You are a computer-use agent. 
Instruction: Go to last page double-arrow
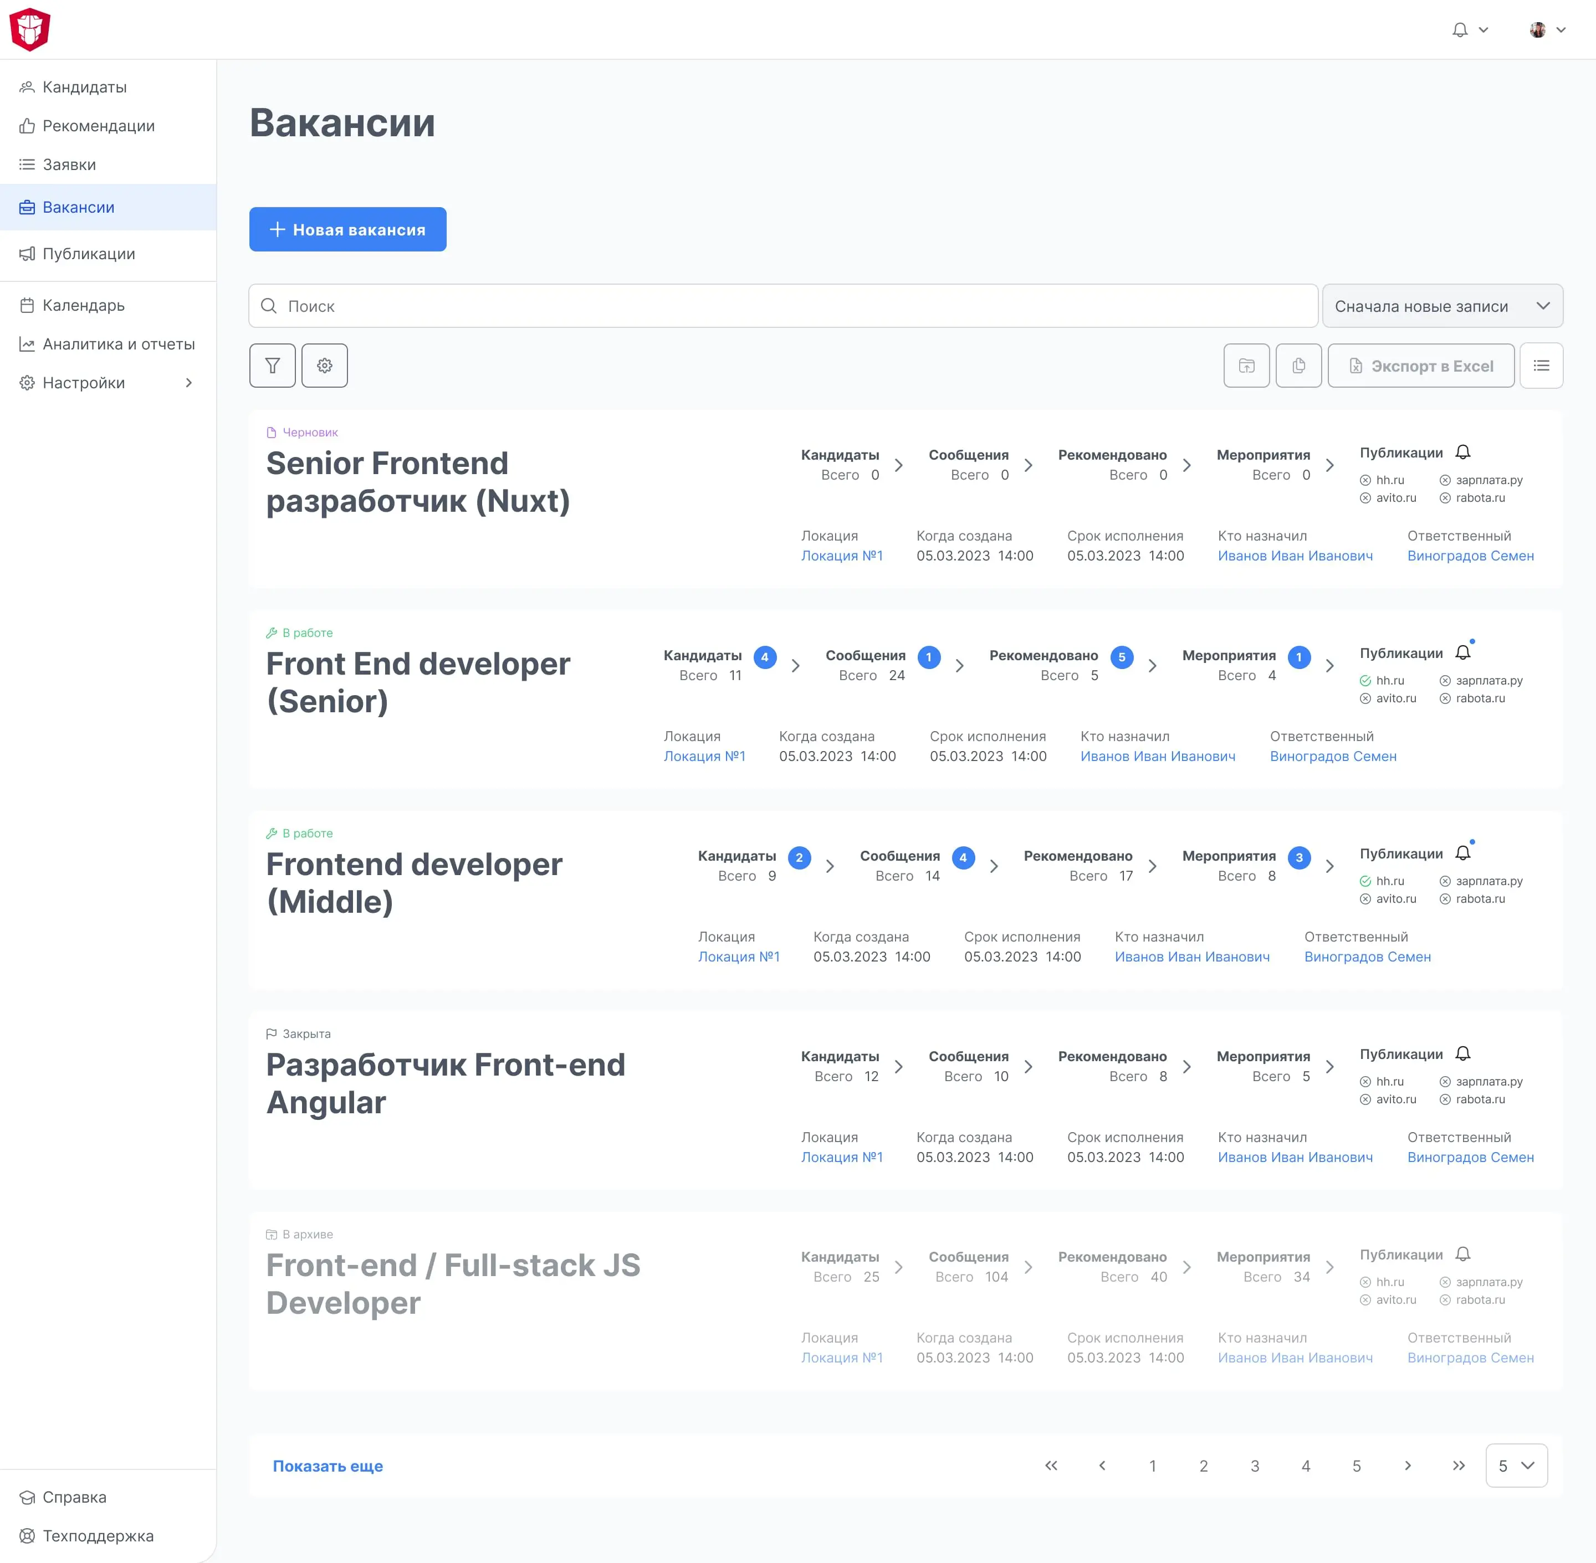pos(1458,1466)
